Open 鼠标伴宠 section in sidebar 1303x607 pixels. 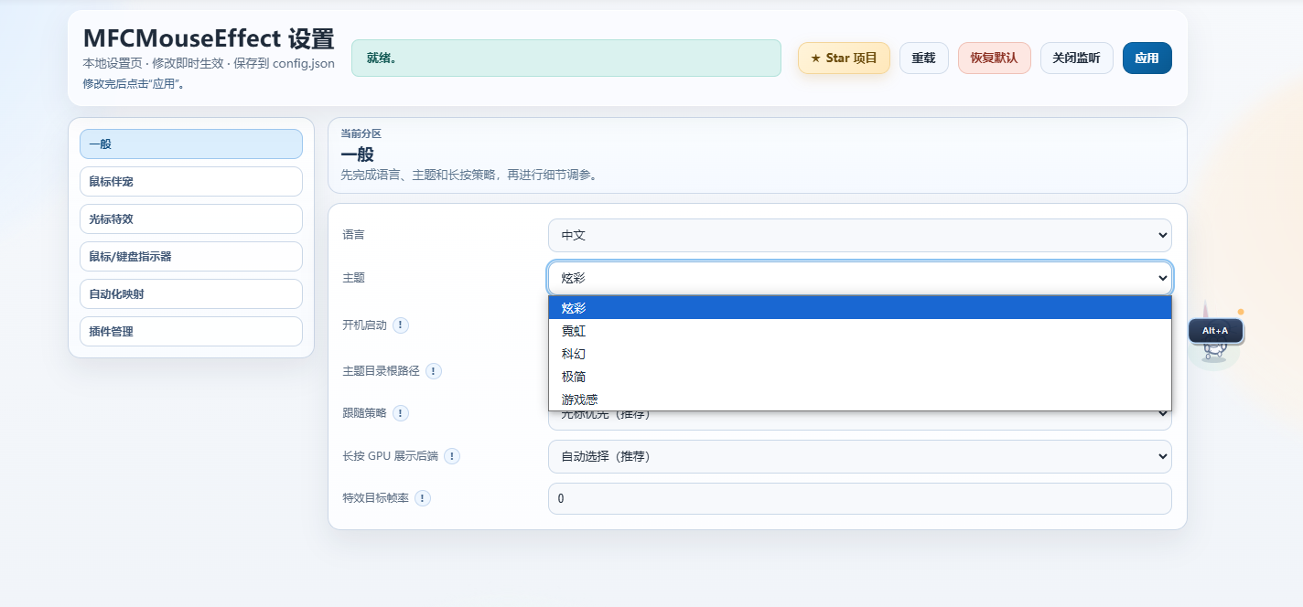coord(190,182)
